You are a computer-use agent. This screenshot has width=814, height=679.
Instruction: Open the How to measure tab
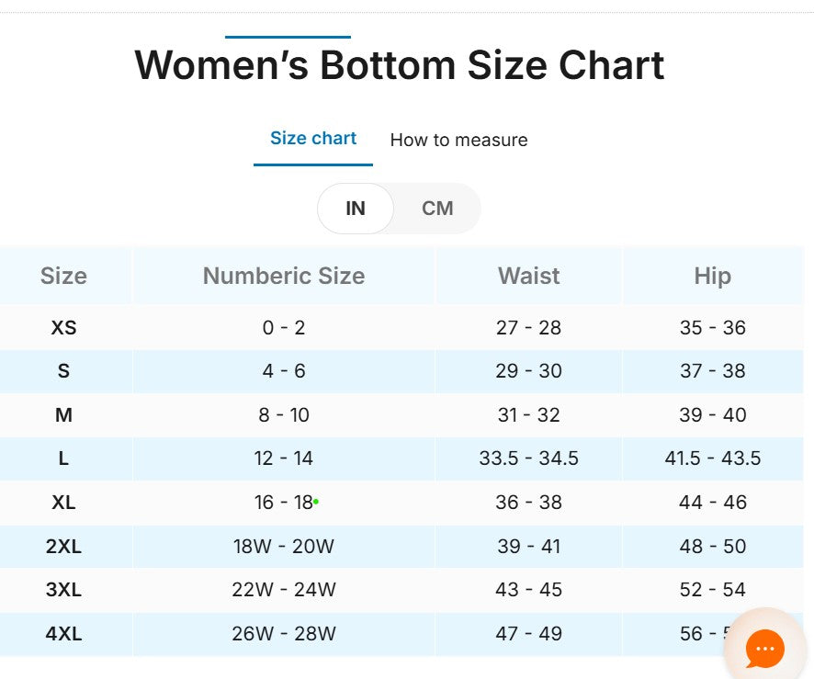pyautogui.click(x=458, y=141)
